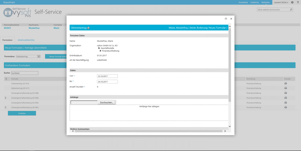Viewport: 301px width, 151px height.
Task: Open Websites in the top navigation bar
Action: (266, 2)
